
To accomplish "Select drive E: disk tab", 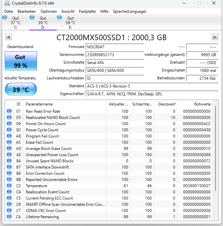I will pyautogui.click(x=70, y=22).
